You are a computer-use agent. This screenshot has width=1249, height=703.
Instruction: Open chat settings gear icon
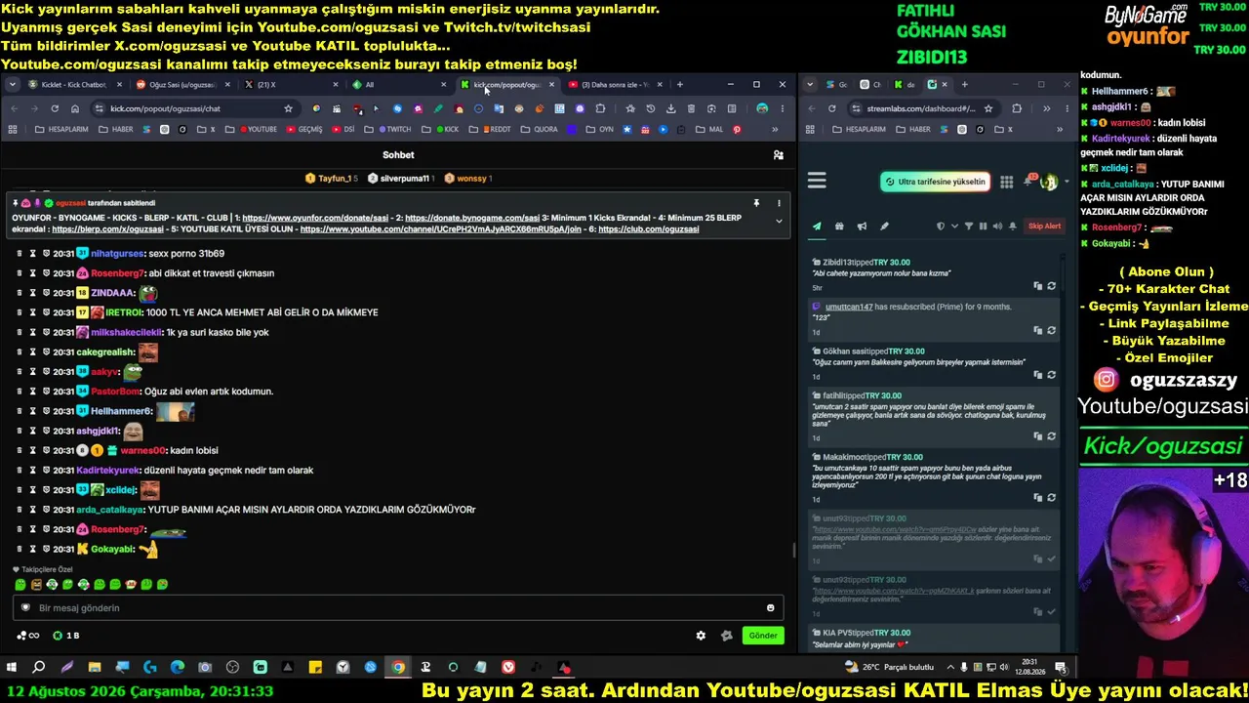tap(701, 636)
